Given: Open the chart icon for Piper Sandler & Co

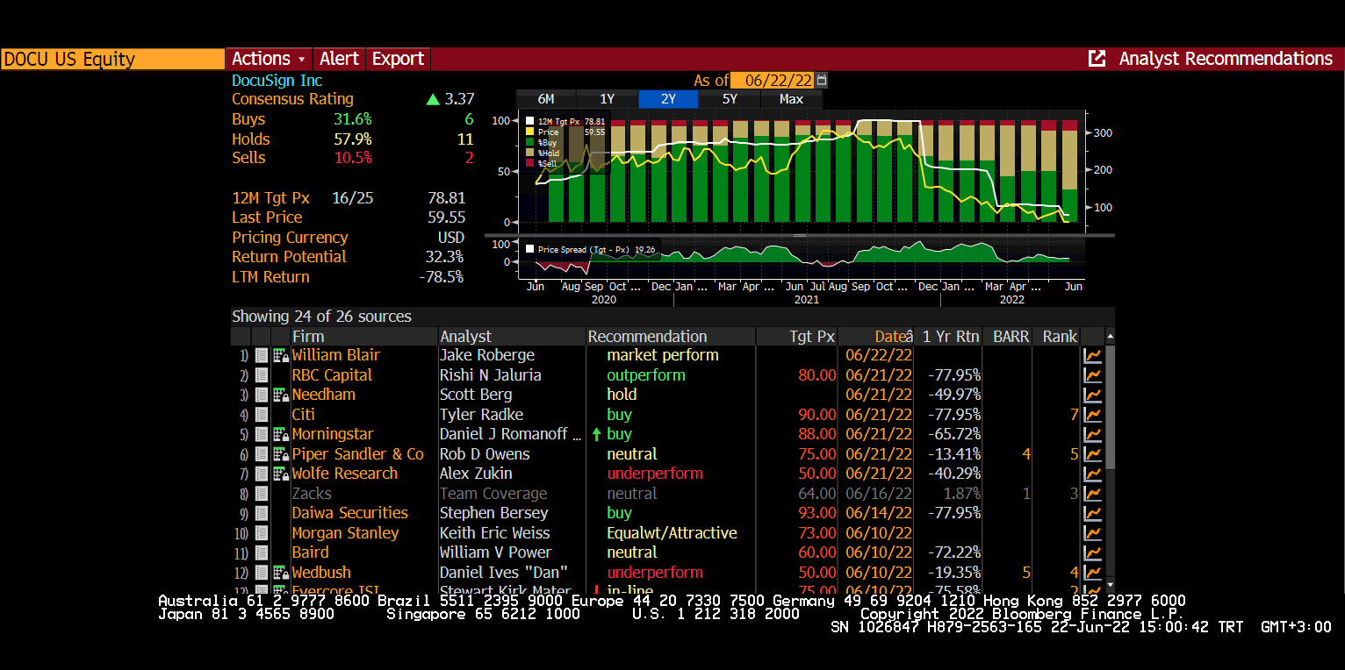Looking at the screenshot, I should (1093, 454).
